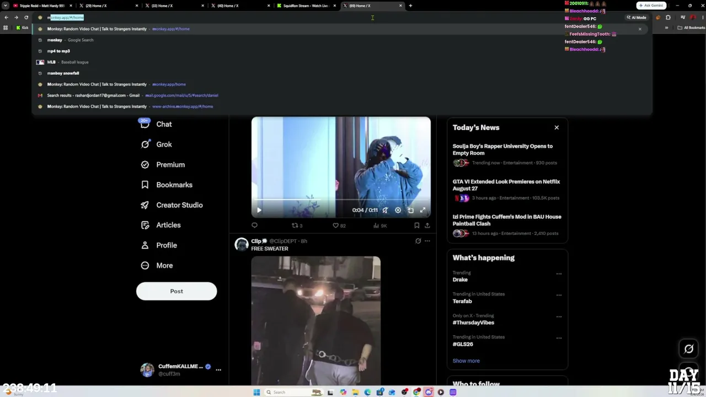This screenshot has width=706, height=397.
Task: Open Izi Prime Fights Cuffem's Mod story
Action: click(507, 226)
